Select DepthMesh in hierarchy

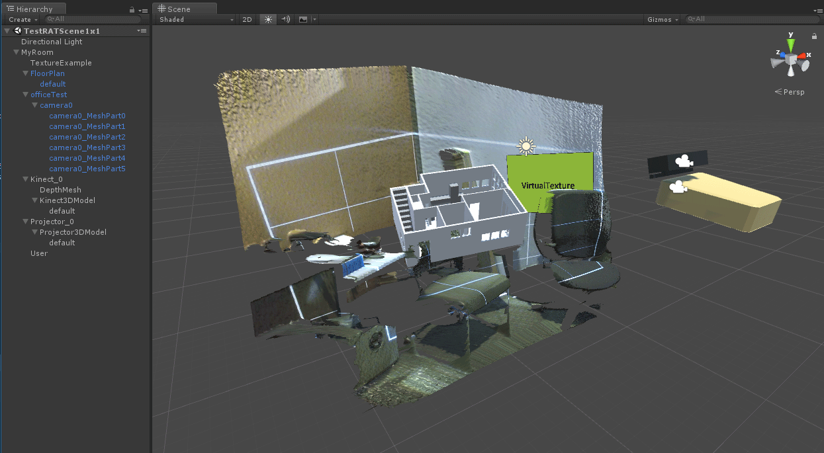click(x=61, y=190)
